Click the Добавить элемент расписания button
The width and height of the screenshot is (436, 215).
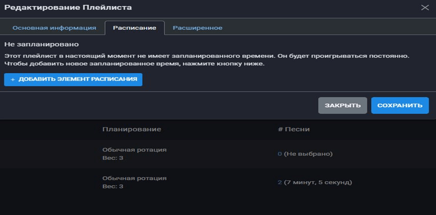point(73,79)
